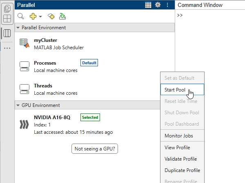Open the Parallel panel sidebar icon
The width and height of the screenshot is (245, 183).
[x=7, y=33]
